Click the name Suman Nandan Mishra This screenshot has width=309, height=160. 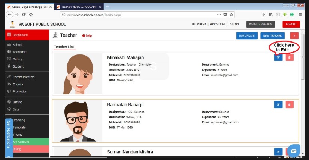[130, 152]
